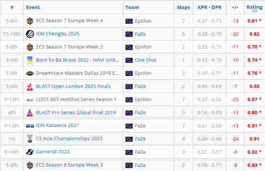Click the Gamers8 2023 event logo

[x=30, y=152]
